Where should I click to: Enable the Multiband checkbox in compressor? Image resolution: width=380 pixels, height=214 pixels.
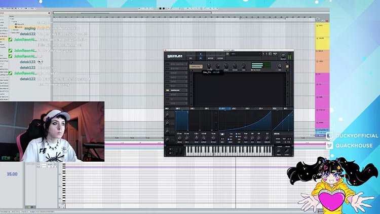coord(252,70)
